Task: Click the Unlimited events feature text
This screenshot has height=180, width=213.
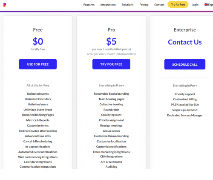Action: coord(38,94)
